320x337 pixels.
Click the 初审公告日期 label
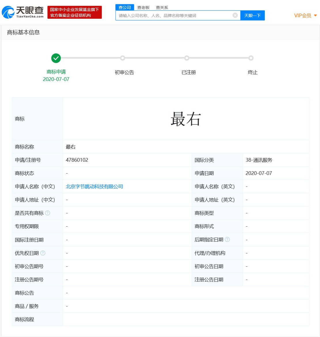(209, 266)
